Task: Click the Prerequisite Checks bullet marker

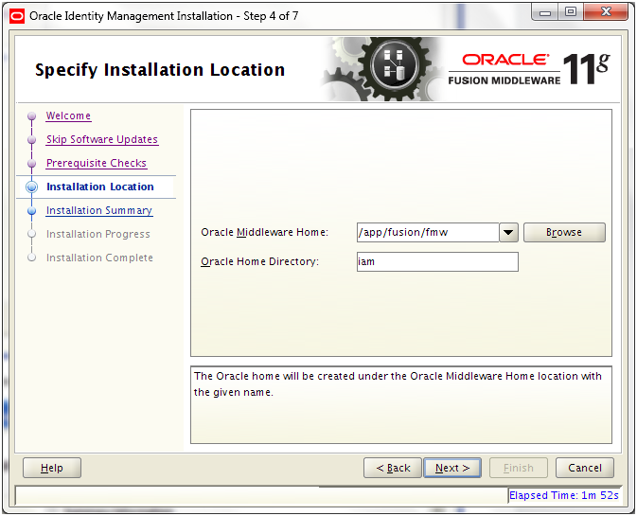Action: click(31, 164)
